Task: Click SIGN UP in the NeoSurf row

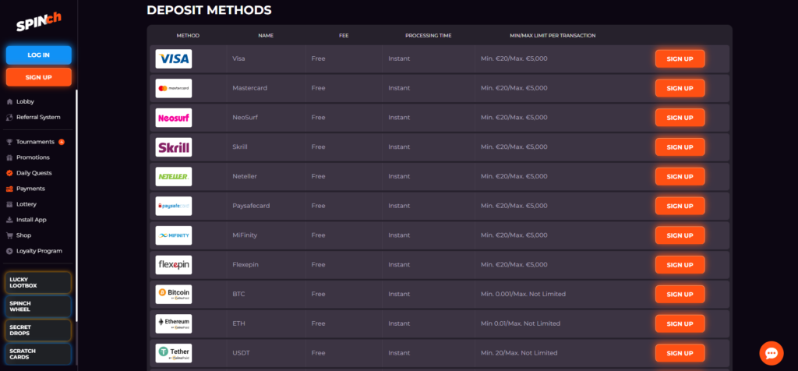Action: click(680, 118)
